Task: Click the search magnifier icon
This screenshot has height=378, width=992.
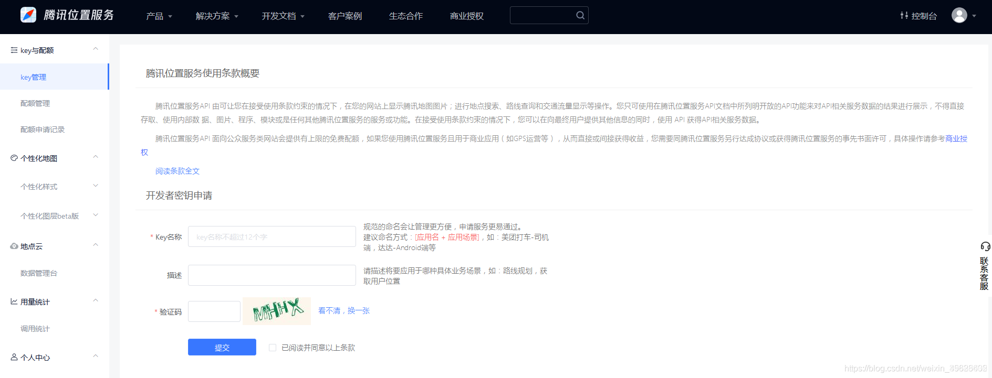Action: (580, 15)
